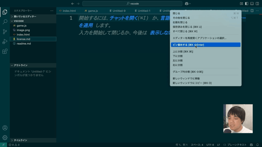
Task: Click the チャットを開く link in editor
Action: [124, 18]
